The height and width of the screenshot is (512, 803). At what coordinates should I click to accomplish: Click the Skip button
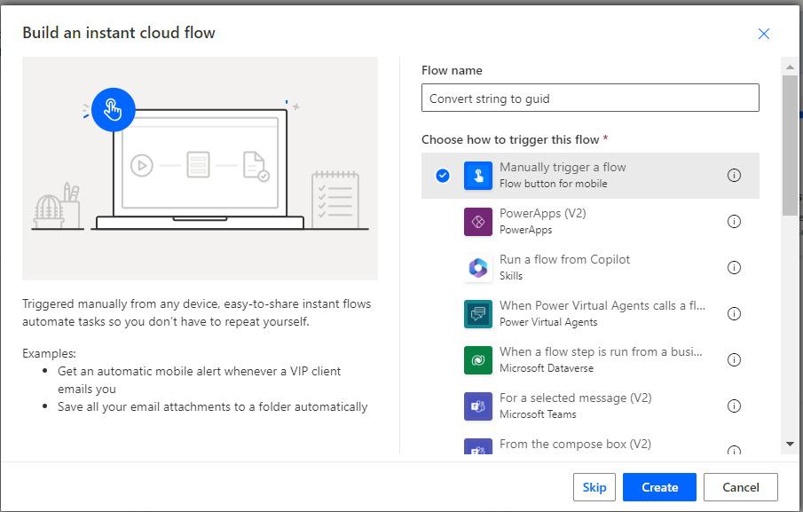coord(594,487)
